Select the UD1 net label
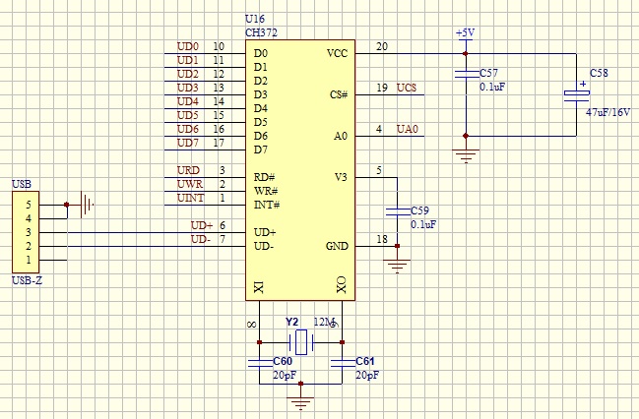Viewport: 639px width, 419px height. (187, 60)
